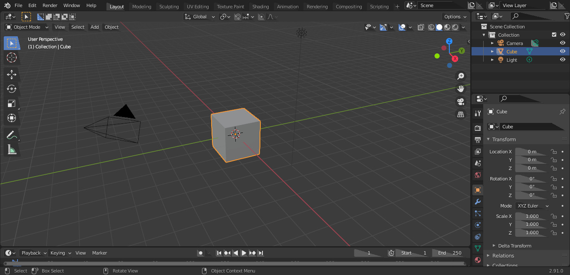570x275 pixels.
Task: Switch viewport to Wireframe shading mode
Action: (431, 27)
